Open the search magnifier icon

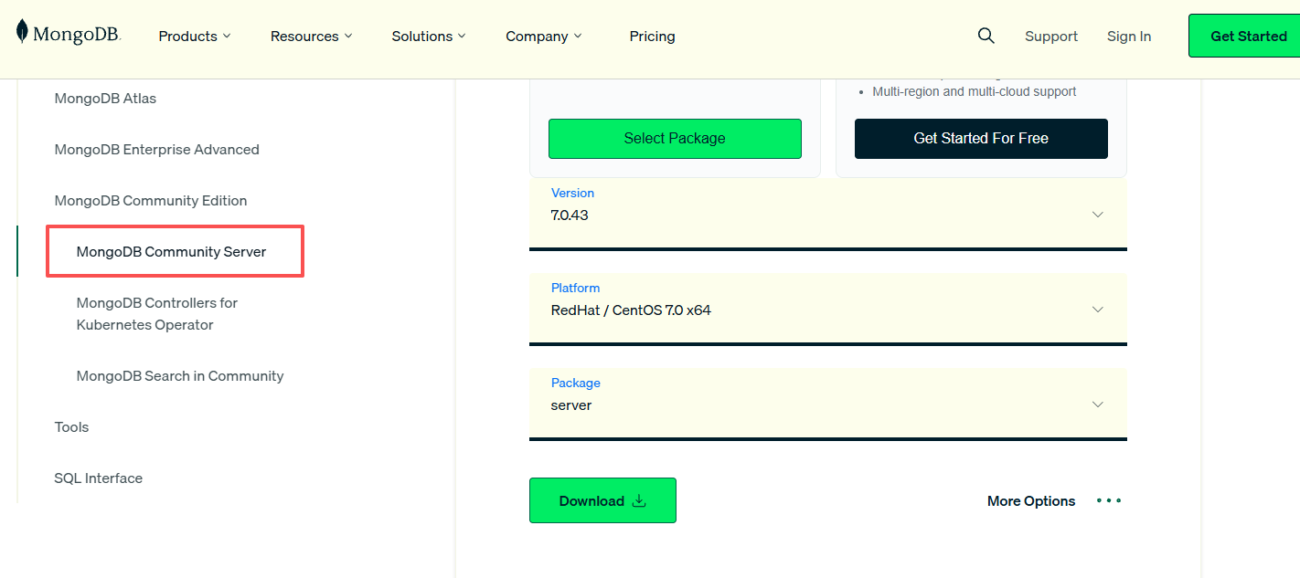[x=986, y=36]
